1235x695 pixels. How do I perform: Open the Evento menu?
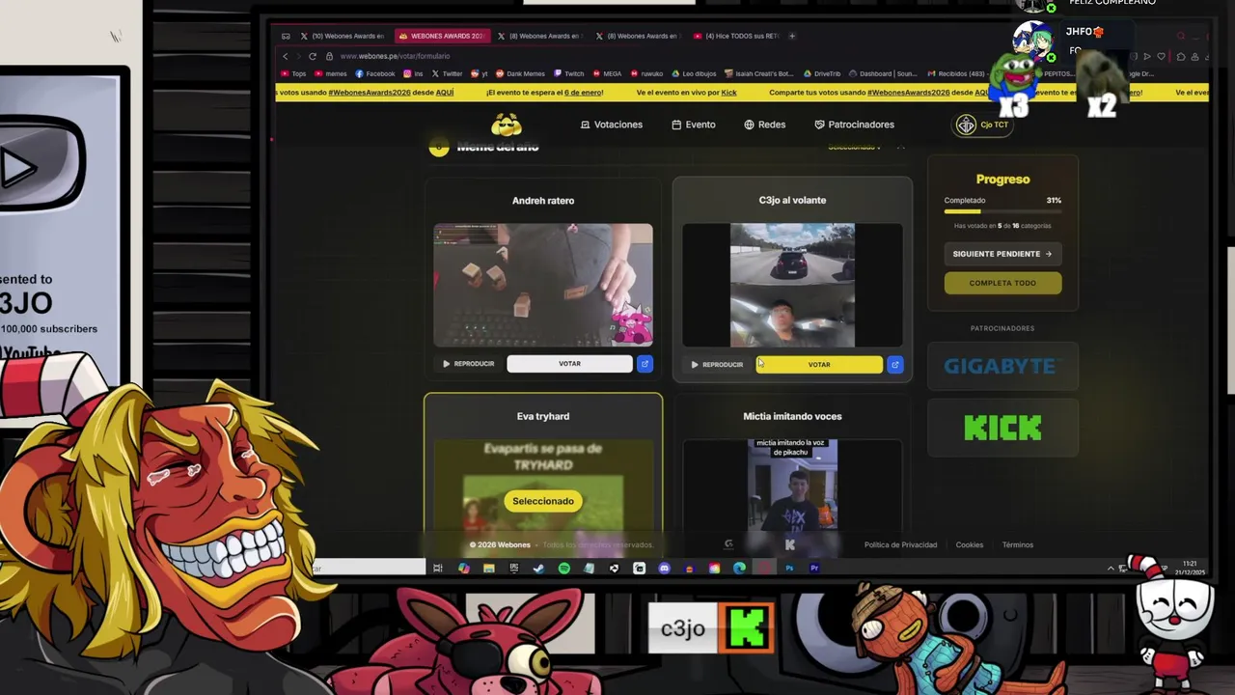point(693,125)
